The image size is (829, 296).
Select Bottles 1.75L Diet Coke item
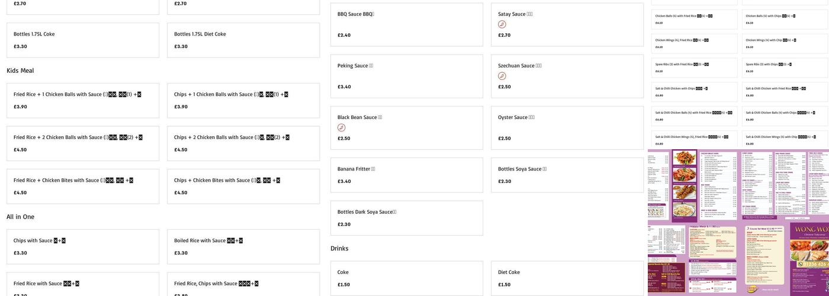[243, 40]
